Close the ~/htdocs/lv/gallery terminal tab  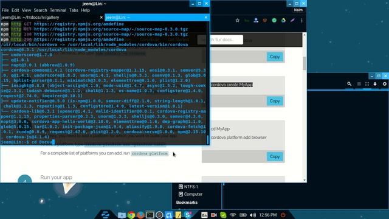[x=102, y=18]
